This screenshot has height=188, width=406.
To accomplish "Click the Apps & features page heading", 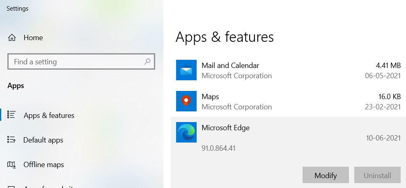I will point(225,37).
